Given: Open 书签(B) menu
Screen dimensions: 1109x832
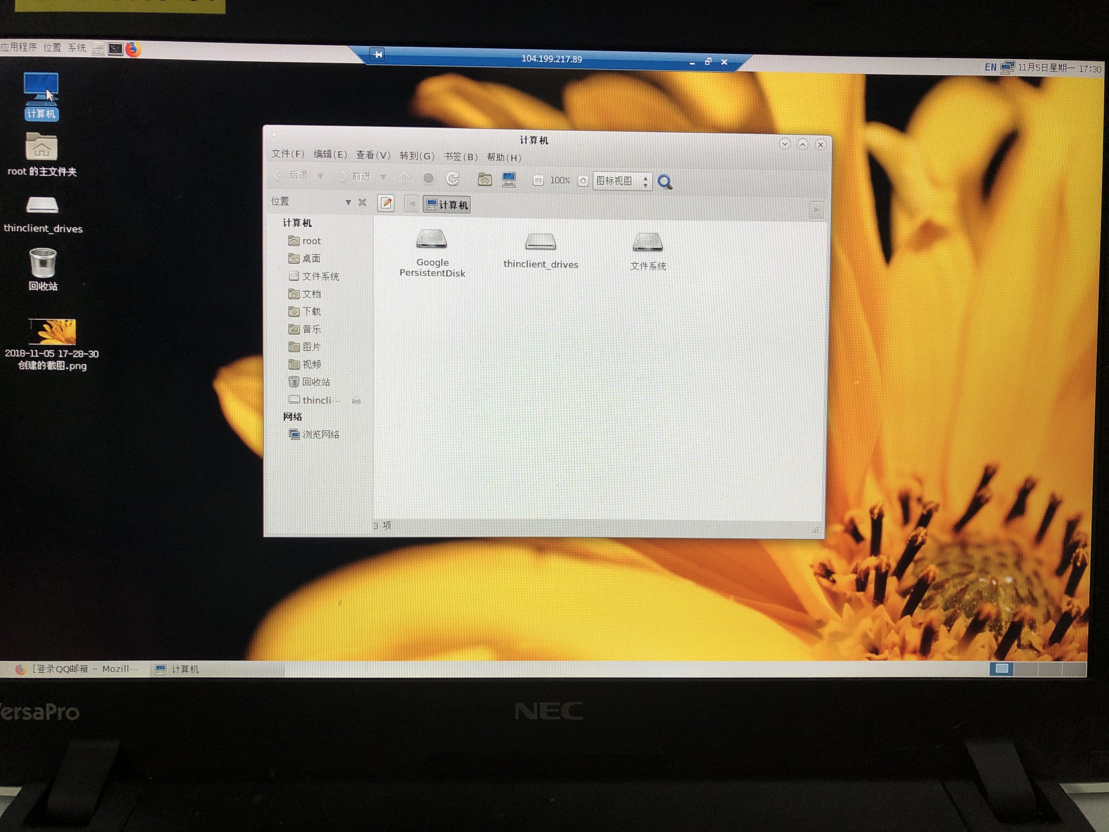Looking at the screenshot, I should (x=461, y=157).
